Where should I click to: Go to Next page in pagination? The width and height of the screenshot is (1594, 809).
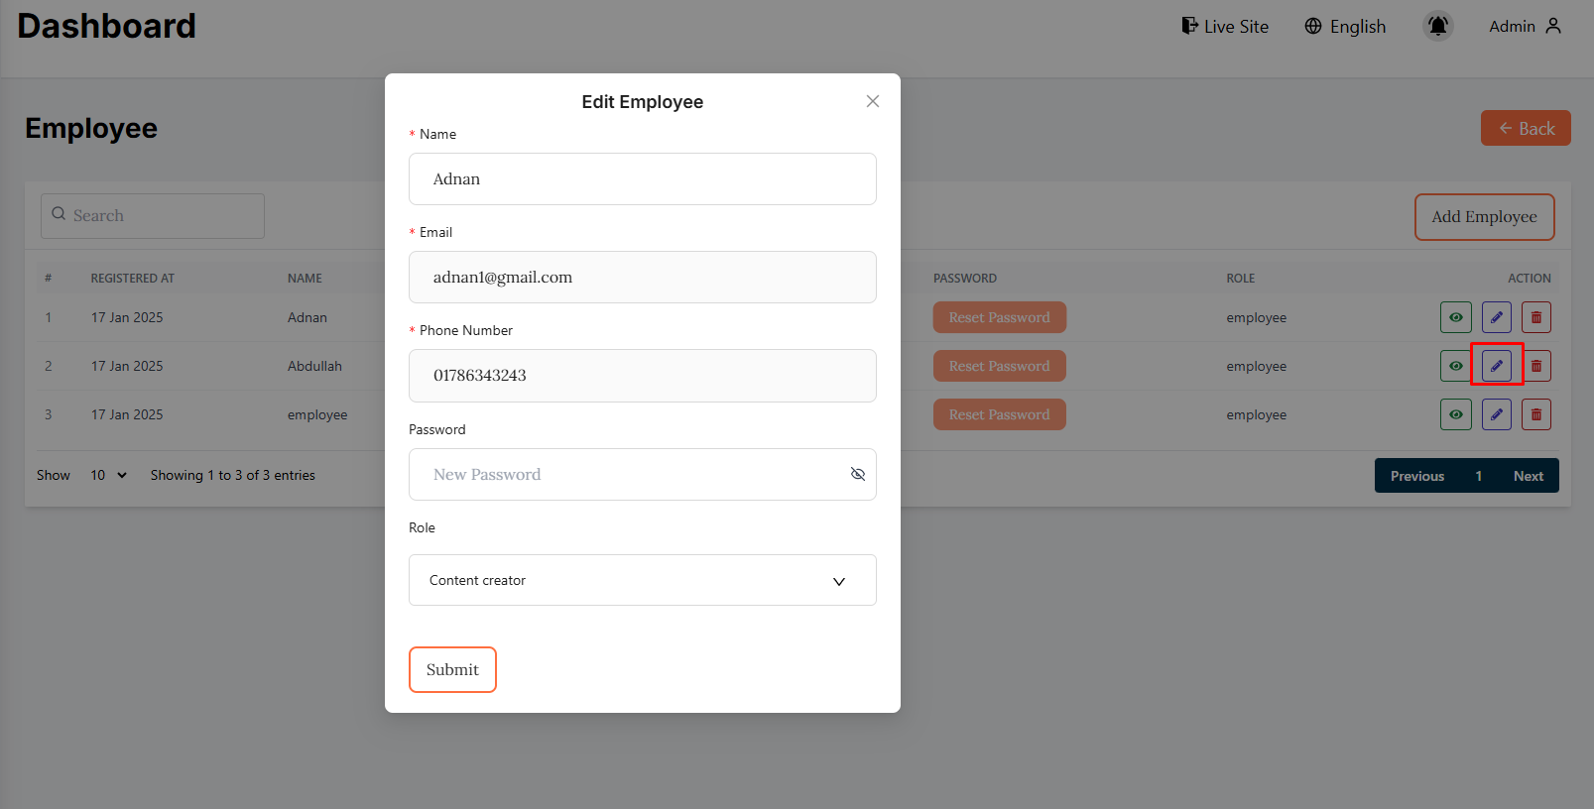1528,476
